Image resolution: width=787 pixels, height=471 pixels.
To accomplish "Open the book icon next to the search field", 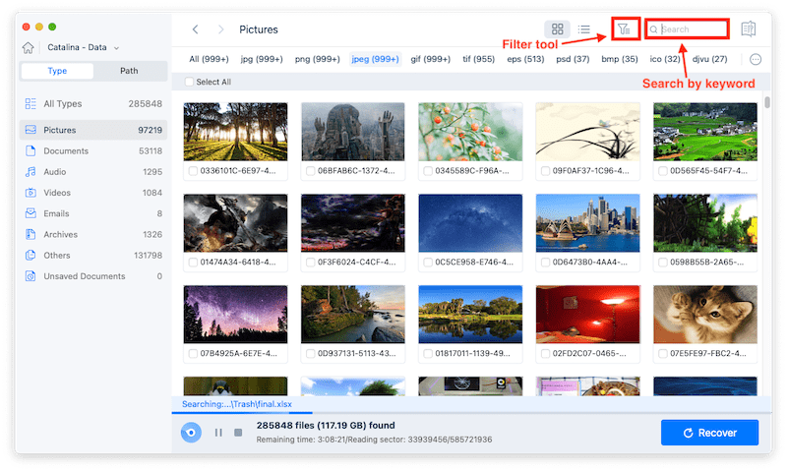I will (x=748, y=29).
